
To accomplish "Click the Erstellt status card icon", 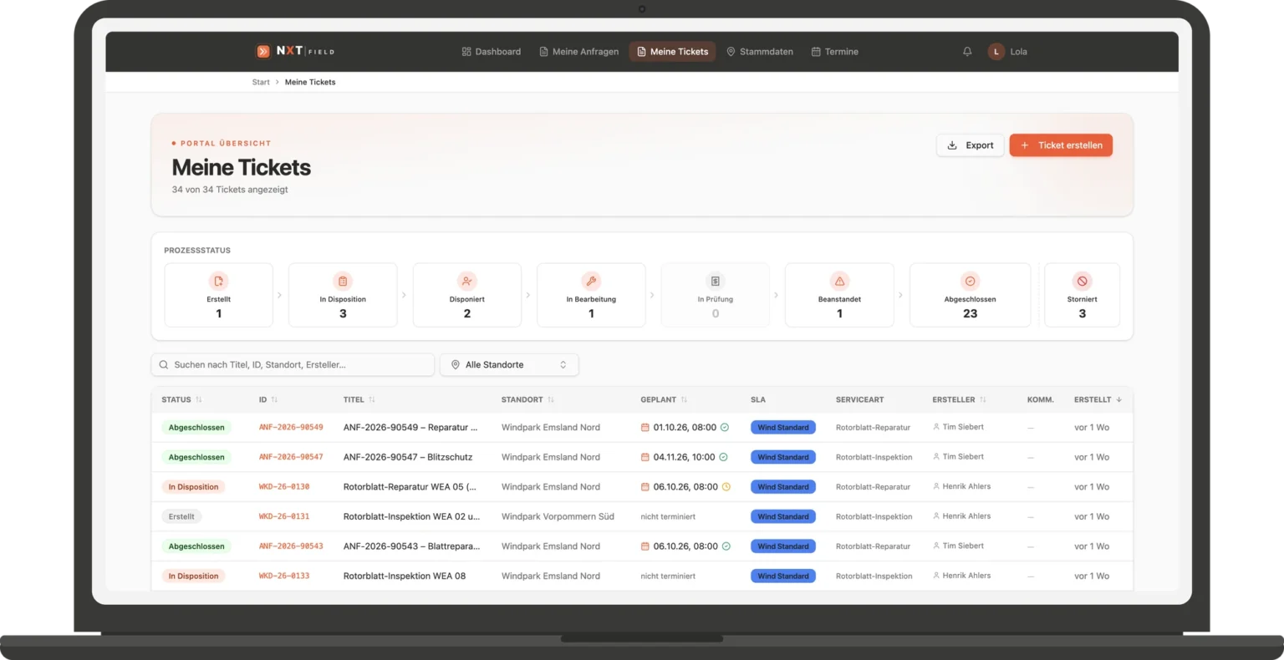I will tap(219, 282).
